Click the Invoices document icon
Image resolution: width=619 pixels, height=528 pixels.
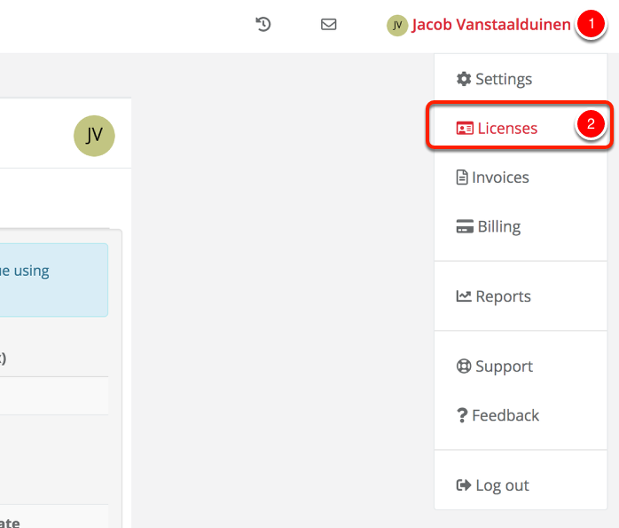click(462, 177)
